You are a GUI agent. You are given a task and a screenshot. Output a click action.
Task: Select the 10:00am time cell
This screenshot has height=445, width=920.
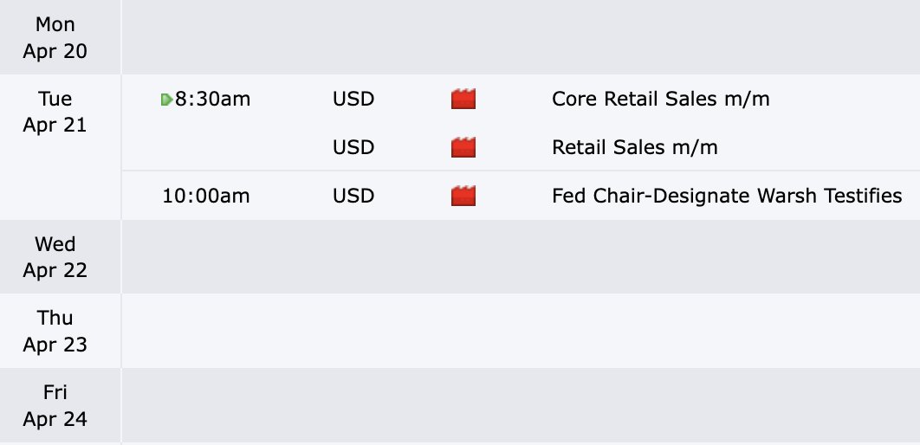coord(206,196)
